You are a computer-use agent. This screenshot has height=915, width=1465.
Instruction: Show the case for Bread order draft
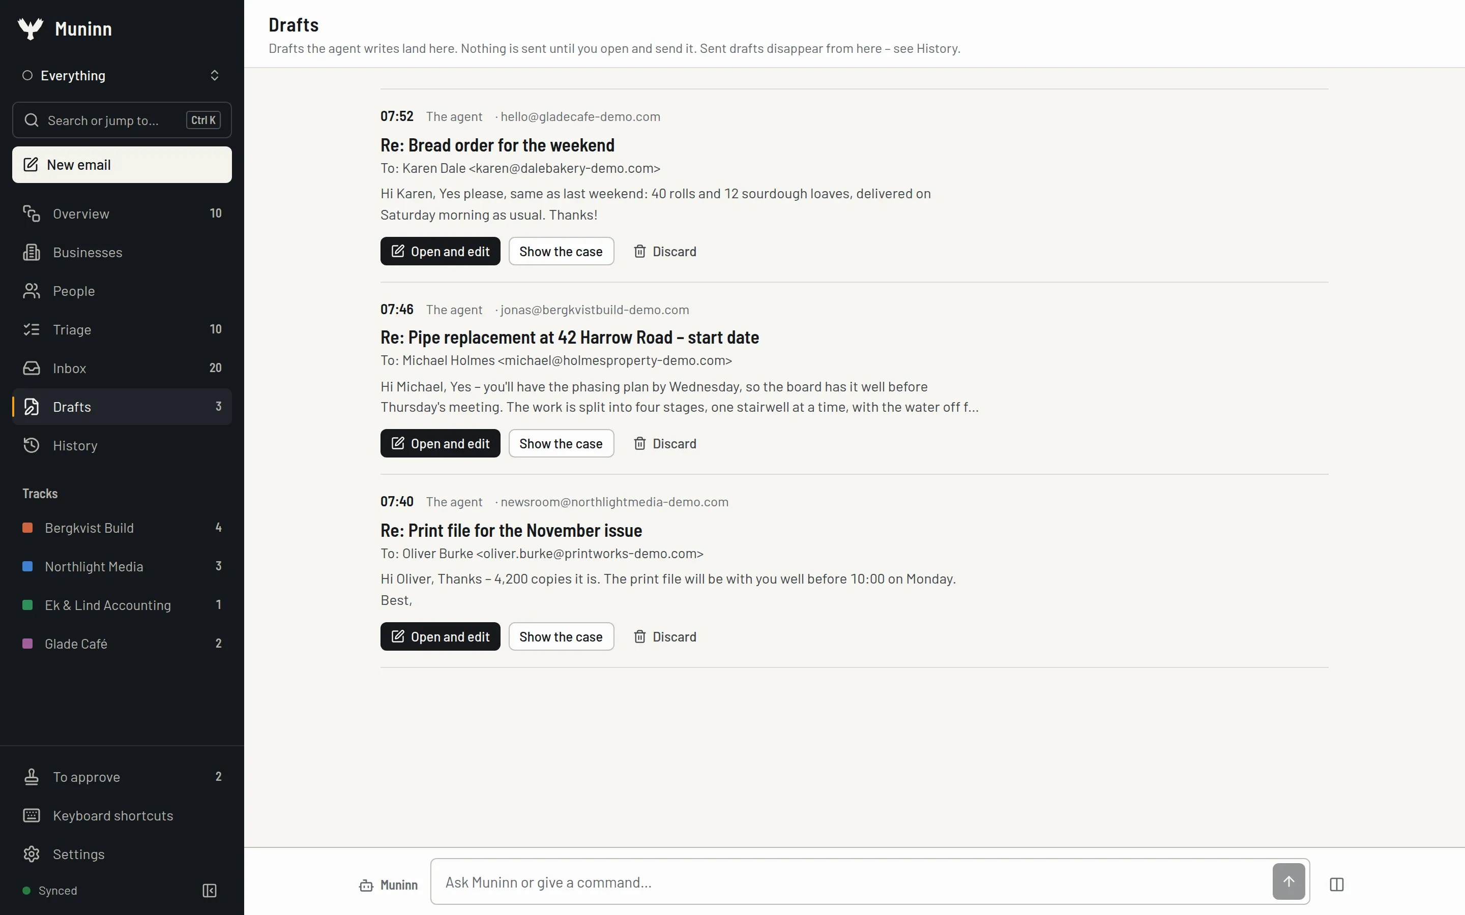[x=561, y=251]
